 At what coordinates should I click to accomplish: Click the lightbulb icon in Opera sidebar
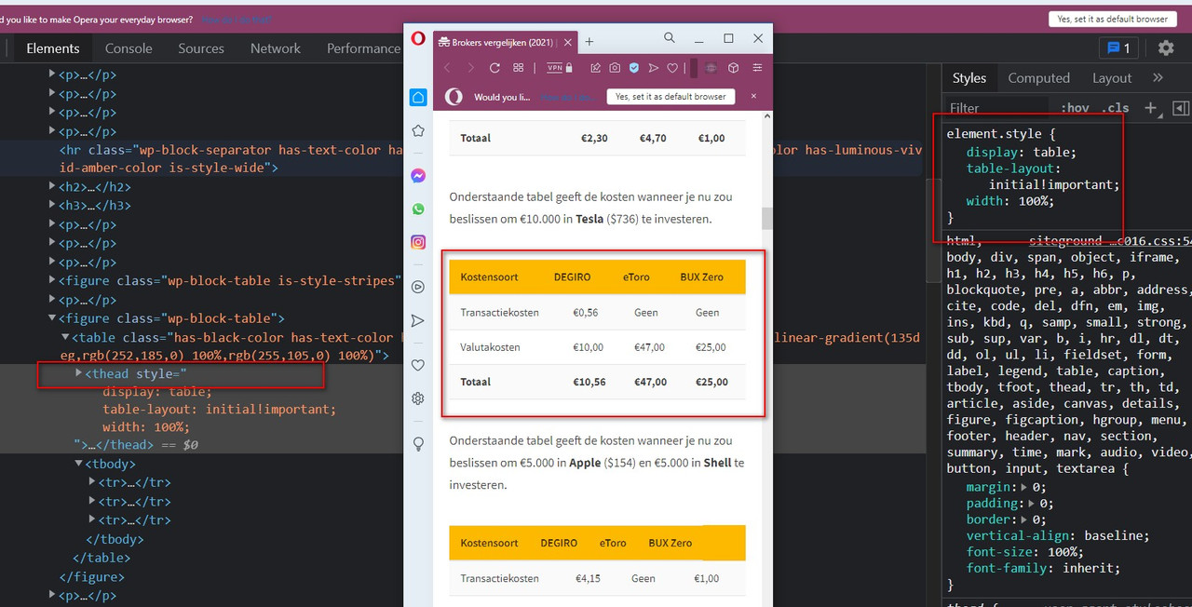point(418,443)
